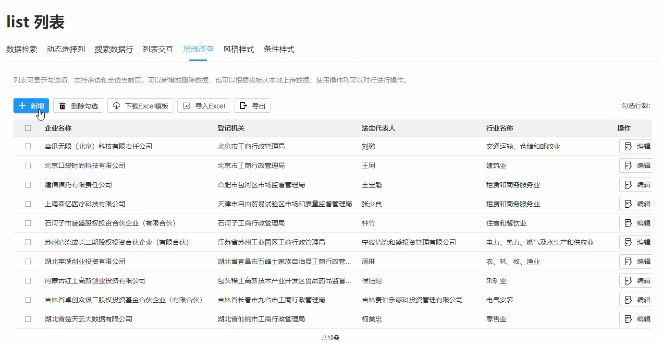
Task: Click the plus icon on the 新增 button
Action: tap(24, 106)
